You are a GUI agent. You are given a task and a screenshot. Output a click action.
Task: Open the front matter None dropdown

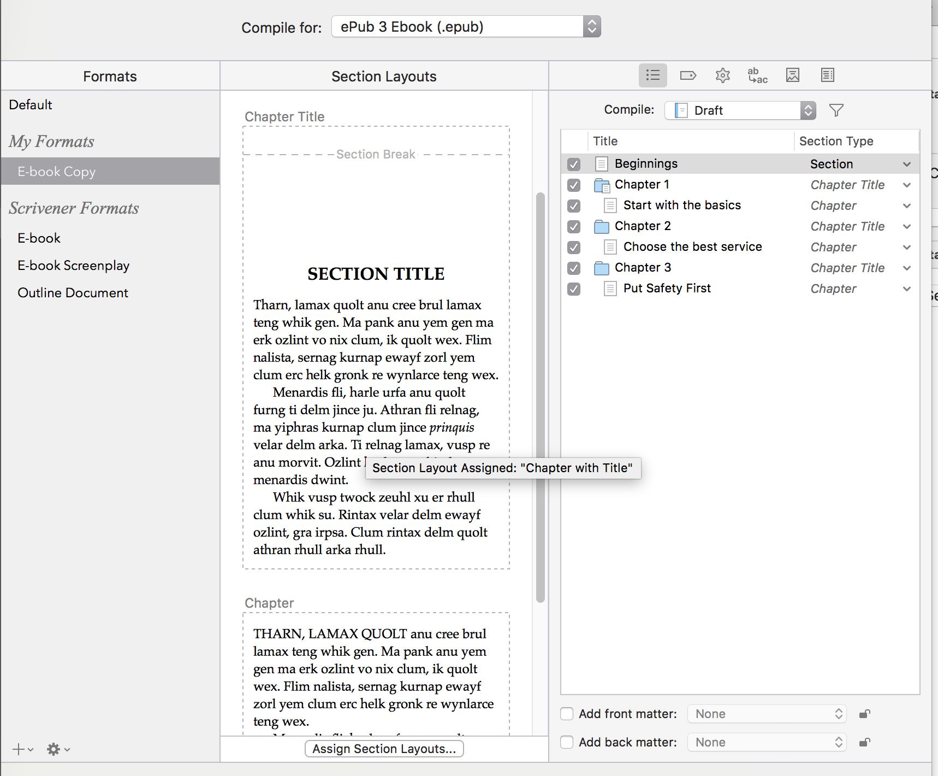(767, 714)
